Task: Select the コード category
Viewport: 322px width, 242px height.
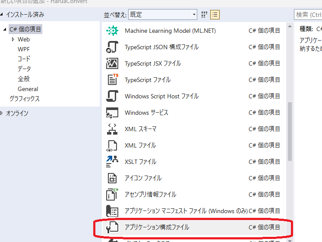Action: tap(24, 59)
